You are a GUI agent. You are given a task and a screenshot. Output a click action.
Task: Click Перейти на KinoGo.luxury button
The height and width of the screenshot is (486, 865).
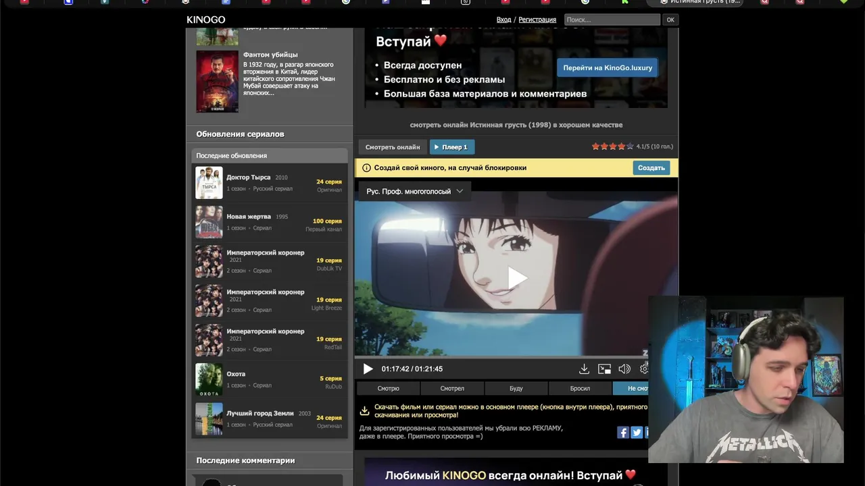[608, 67]
